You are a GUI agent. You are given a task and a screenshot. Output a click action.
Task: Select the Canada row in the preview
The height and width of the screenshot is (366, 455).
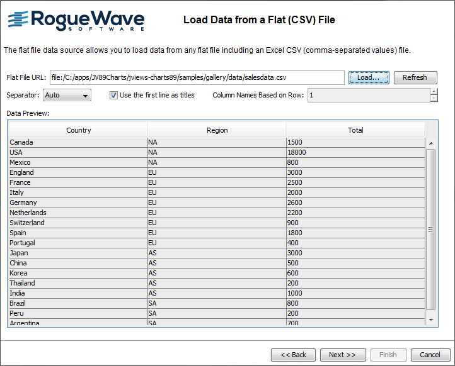(78, 142)
